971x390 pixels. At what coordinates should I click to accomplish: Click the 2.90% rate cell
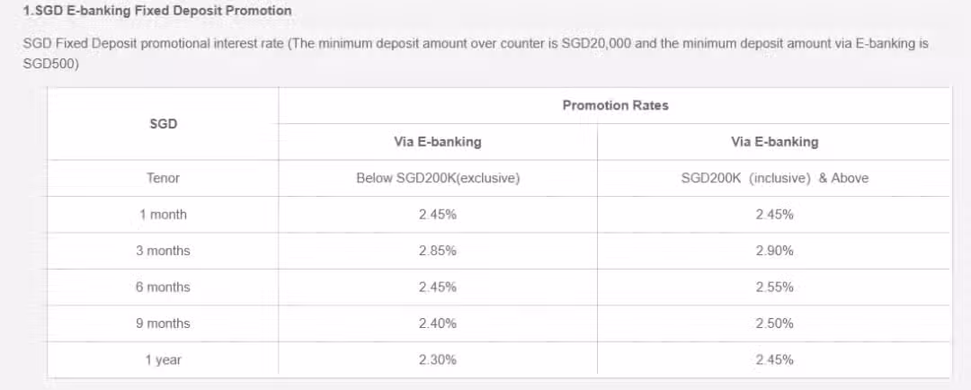coord(774,251)
